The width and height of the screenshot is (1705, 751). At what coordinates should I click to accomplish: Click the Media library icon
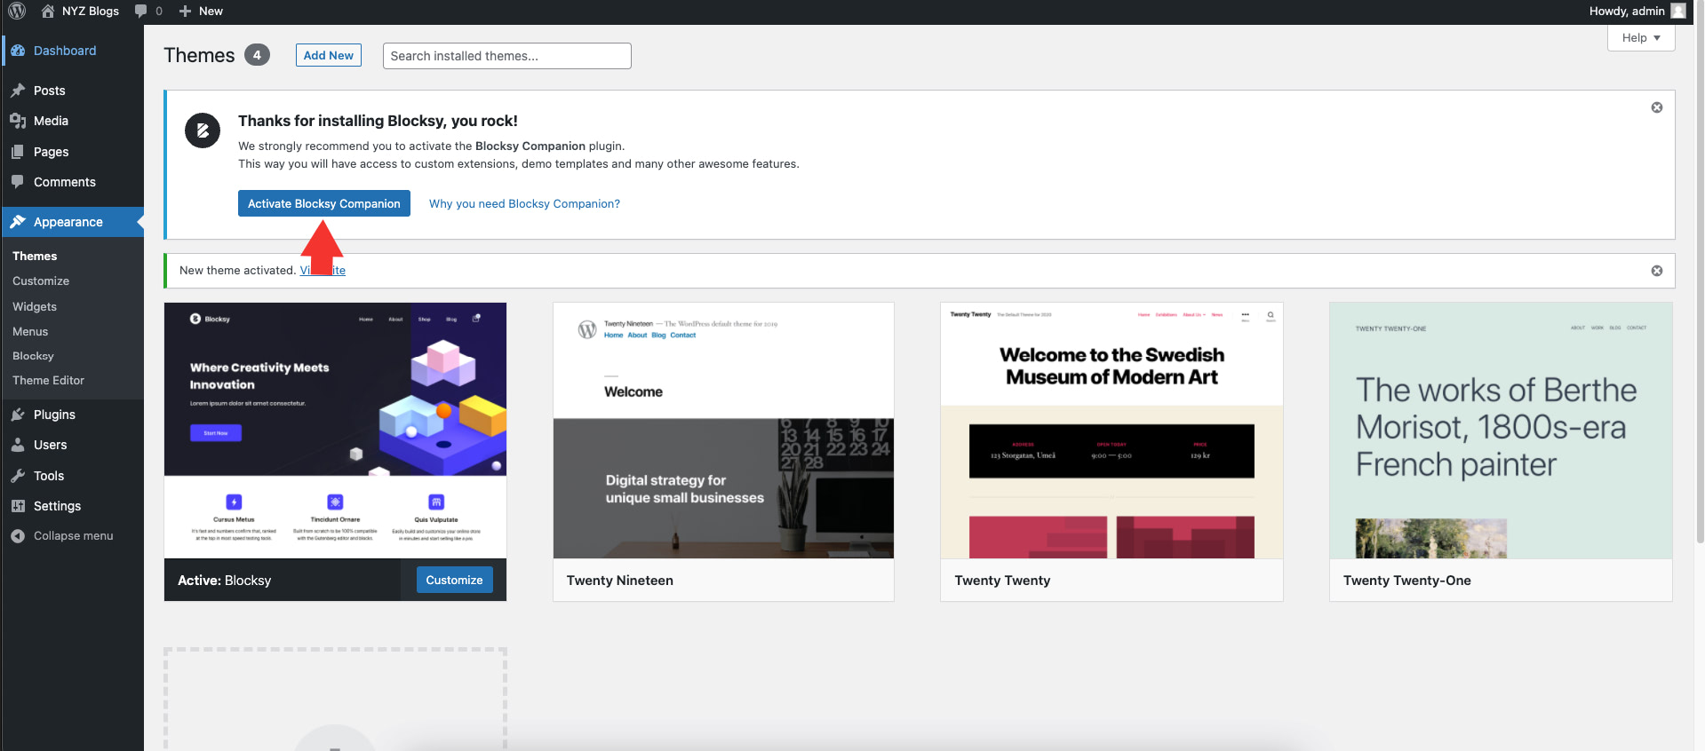tap(18, 121)
